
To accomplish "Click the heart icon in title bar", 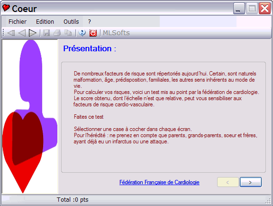I will (6, 8).
